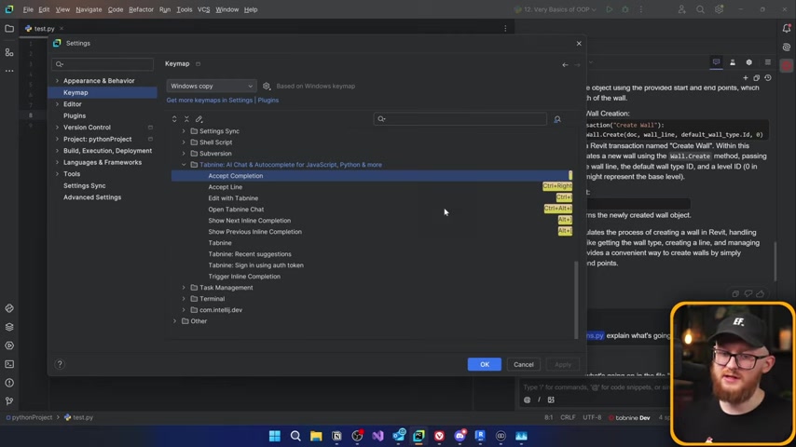Open Tabnine panel gear settings icon
Image resolution: width=796 pixels, height=447 pixels.
coord(748,61)
